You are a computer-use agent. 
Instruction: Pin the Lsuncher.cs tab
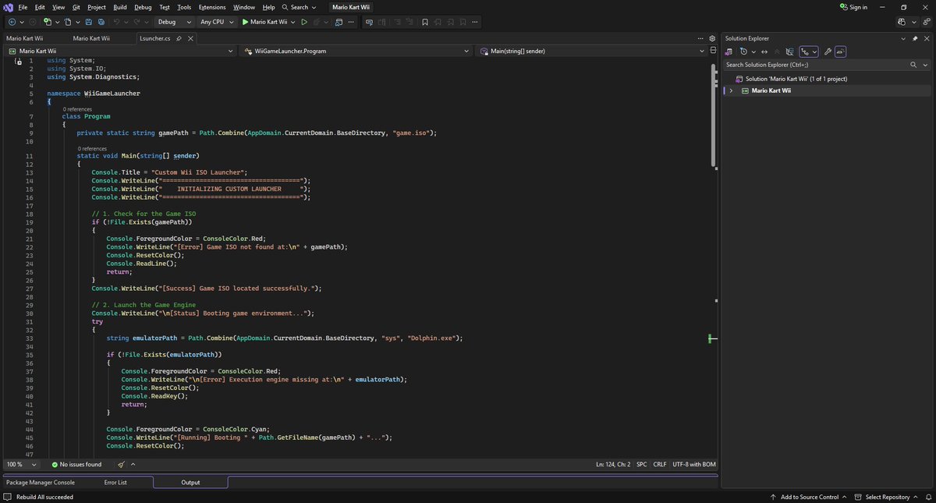(x=179, y=37)
